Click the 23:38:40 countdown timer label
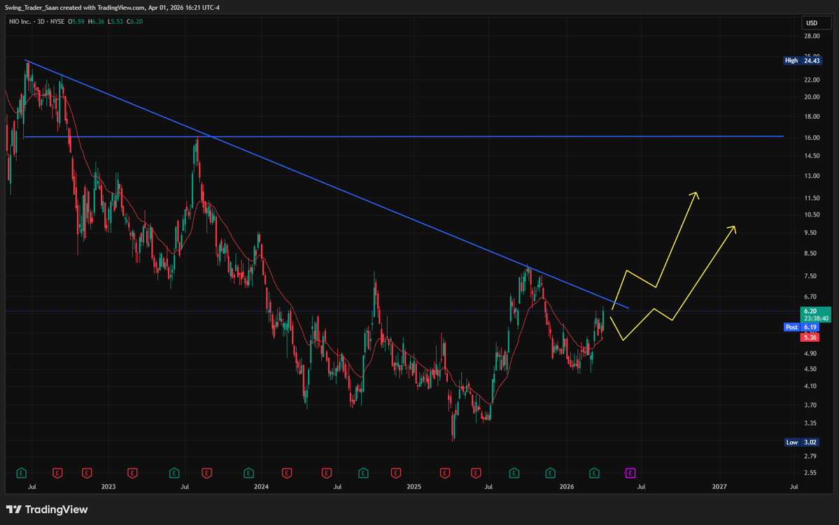Image resolution: width=839 pixels, height=525 pixels. click(816, 319)
